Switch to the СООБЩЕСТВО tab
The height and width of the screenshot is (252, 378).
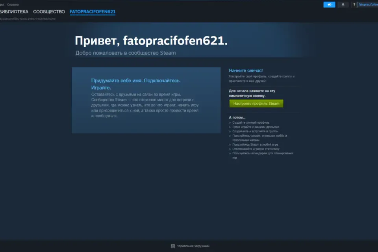[x=49, y=11]
